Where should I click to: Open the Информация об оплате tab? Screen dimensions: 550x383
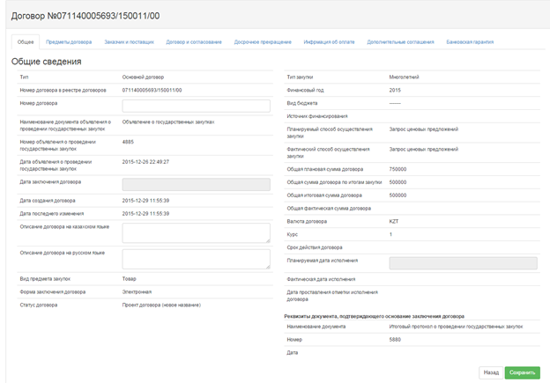[329, 42]
